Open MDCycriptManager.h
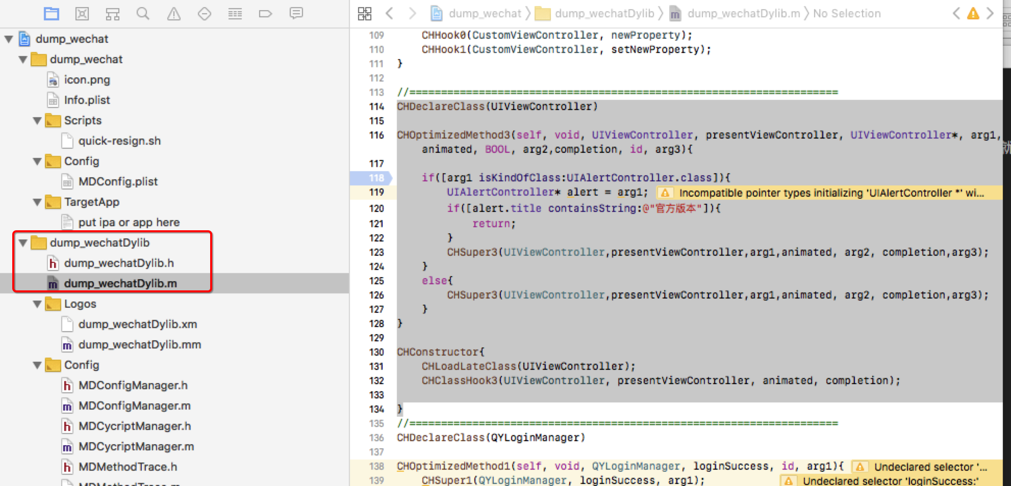The height and width of the screenshot is (486, 1011). 135,426
